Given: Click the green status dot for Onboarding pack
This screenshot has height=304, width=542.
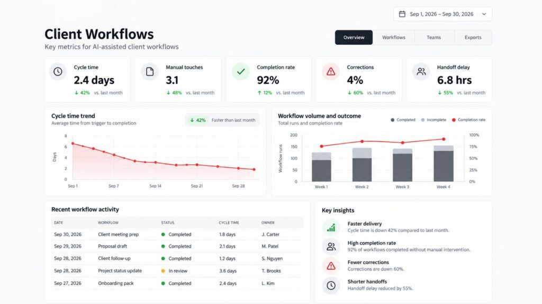Looking at the screenshot, I should (163, 283).
